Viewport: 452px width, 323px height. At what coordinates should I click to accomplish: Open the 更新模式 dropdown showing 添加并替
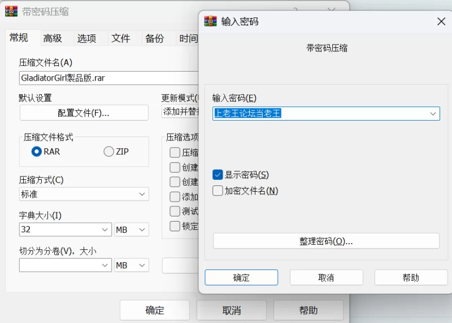click(x=180, y=112)
